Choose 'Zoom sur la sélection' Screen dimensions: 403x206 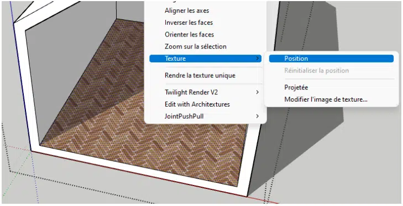point(195,46)
